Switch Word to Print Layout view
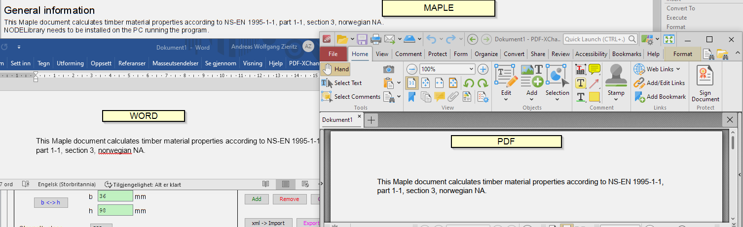 pos(285,184)
